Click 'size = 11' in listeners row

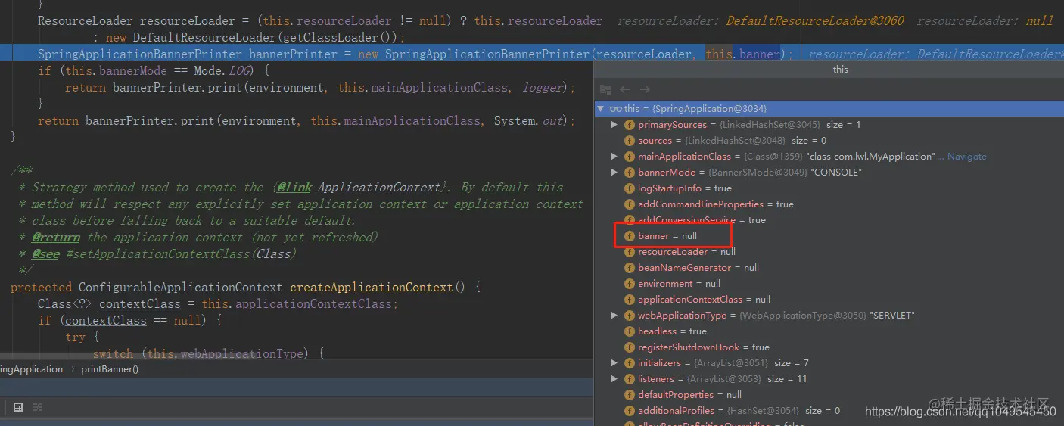(x=787, y=379)
